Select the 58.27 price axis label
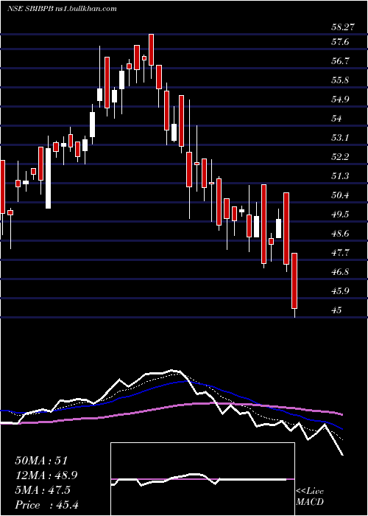The image size is (368, 516). pos(343,27)
